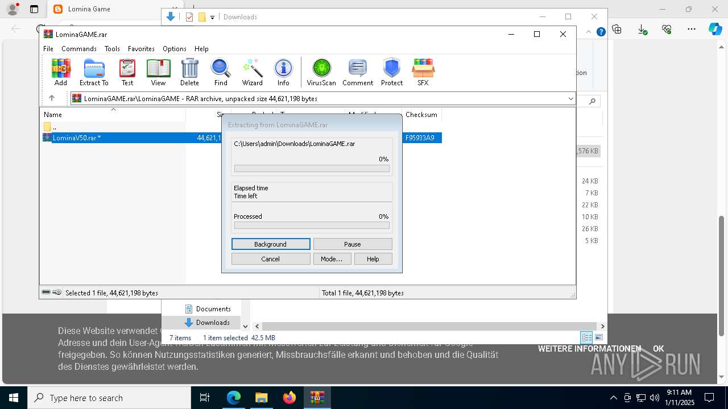Click the SFX toolbar icon
The image size is (728, 409).
tap(423, 72)
